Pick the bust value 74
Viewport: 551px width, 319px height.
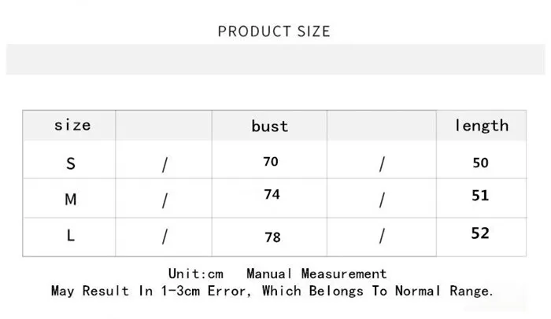point(272,195)
